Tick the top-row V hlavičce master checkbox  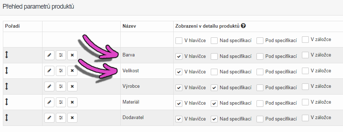tap(179, 41)
